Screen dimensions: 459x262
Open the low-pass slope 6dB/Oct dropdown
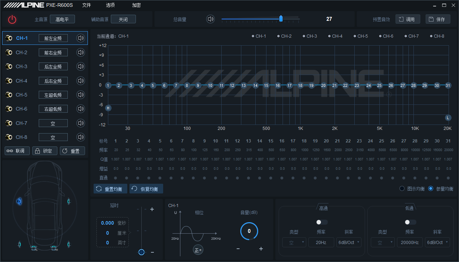437,242
